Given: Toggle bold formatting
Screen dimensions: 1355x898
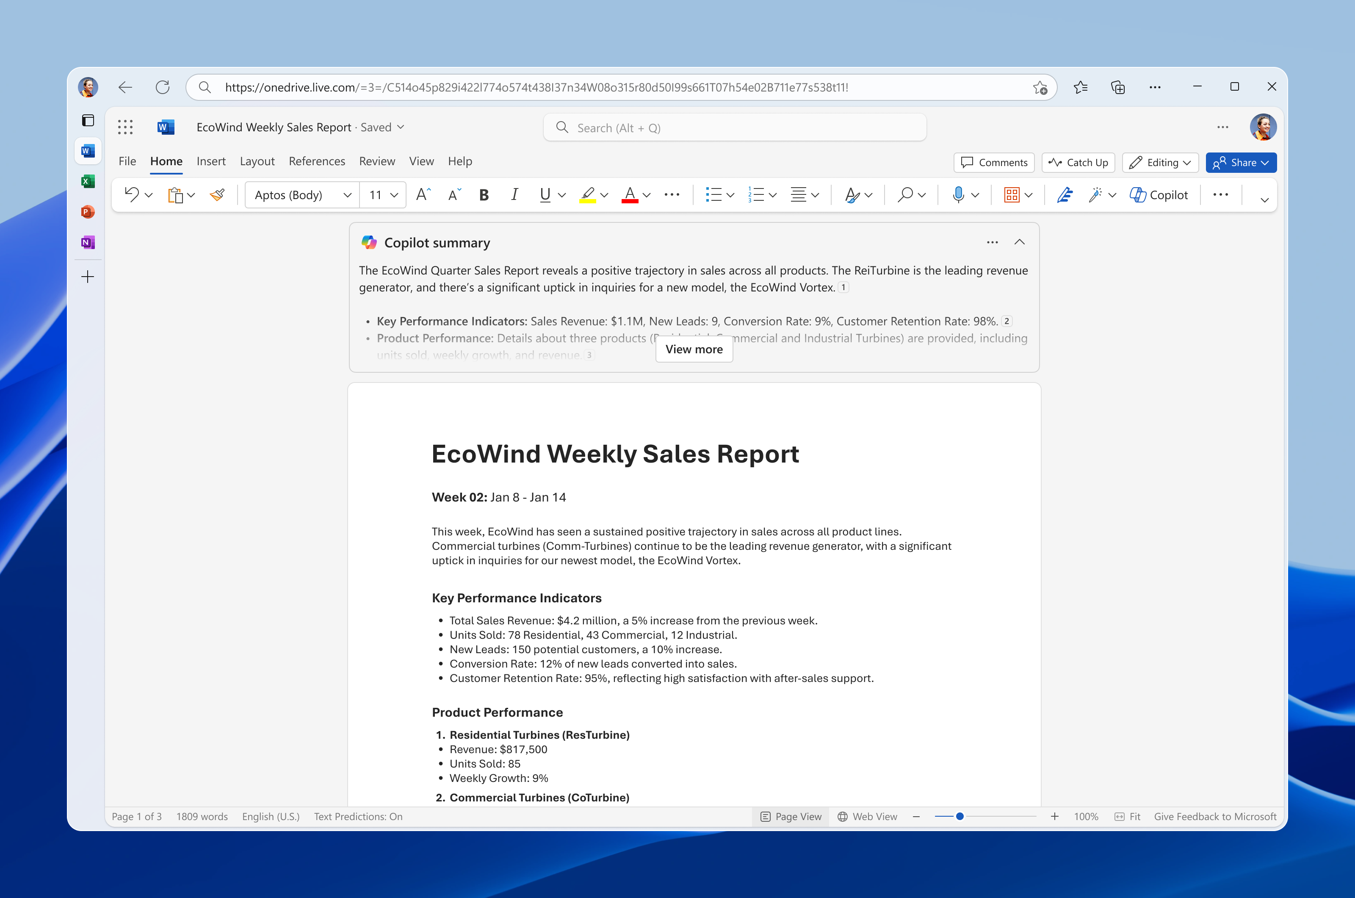Looking at the screenshot, I should tap(484, 195).
